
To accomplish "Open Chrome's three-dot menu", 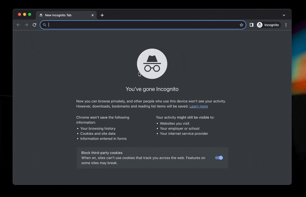I will coord(286,25).
